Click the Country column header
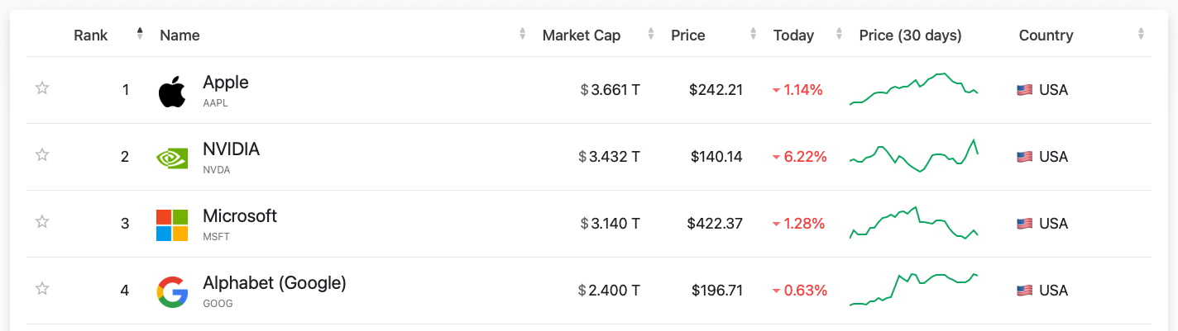The width and height of the screenshot is (1178, 331). pyautogui.click(x=1046, y=35)
